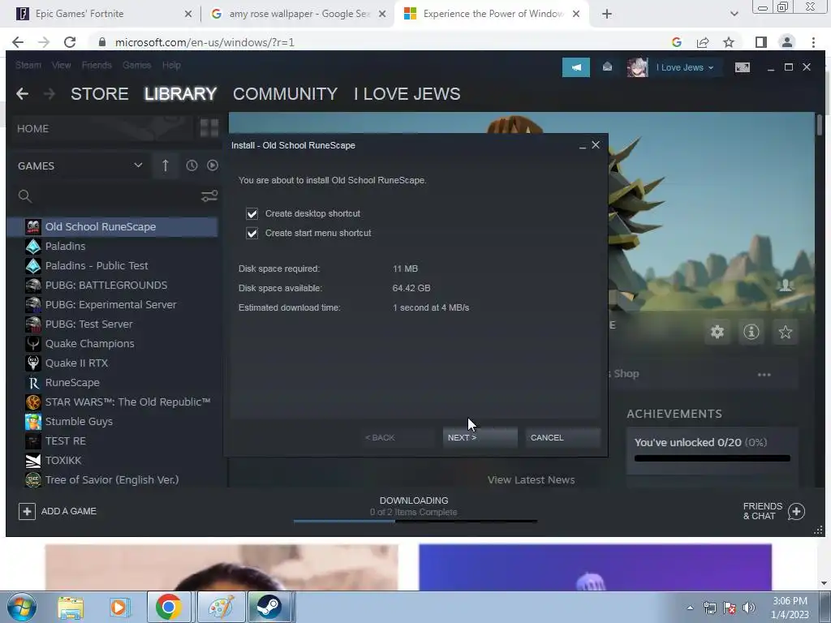Click NEXT in the install dialog

(x=480, y=437)
